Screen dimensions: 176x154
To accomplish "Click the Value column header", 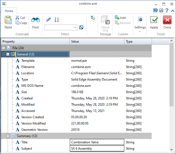I will pos(97,42).
